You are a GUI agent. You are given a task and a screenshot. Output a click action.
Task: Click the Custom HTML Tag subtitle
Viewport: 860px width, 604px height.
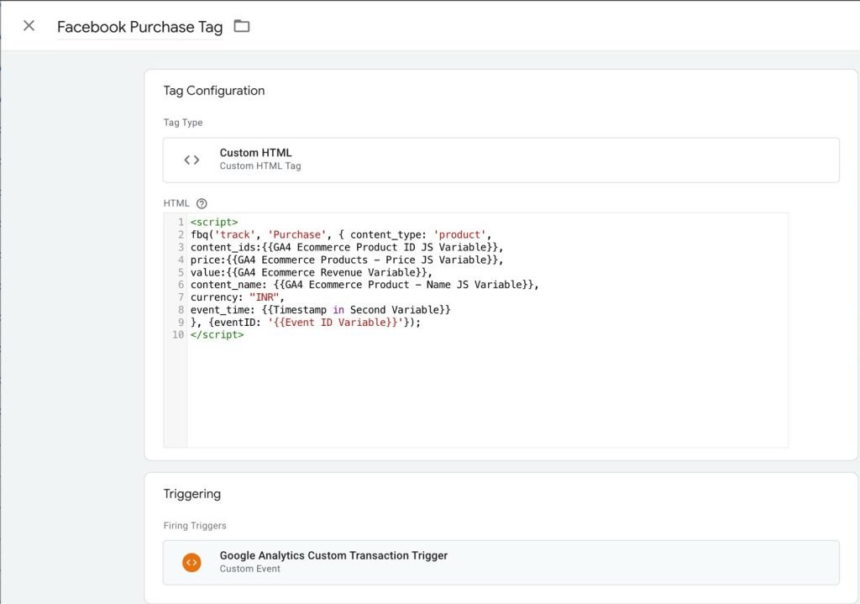coord(260,165)
